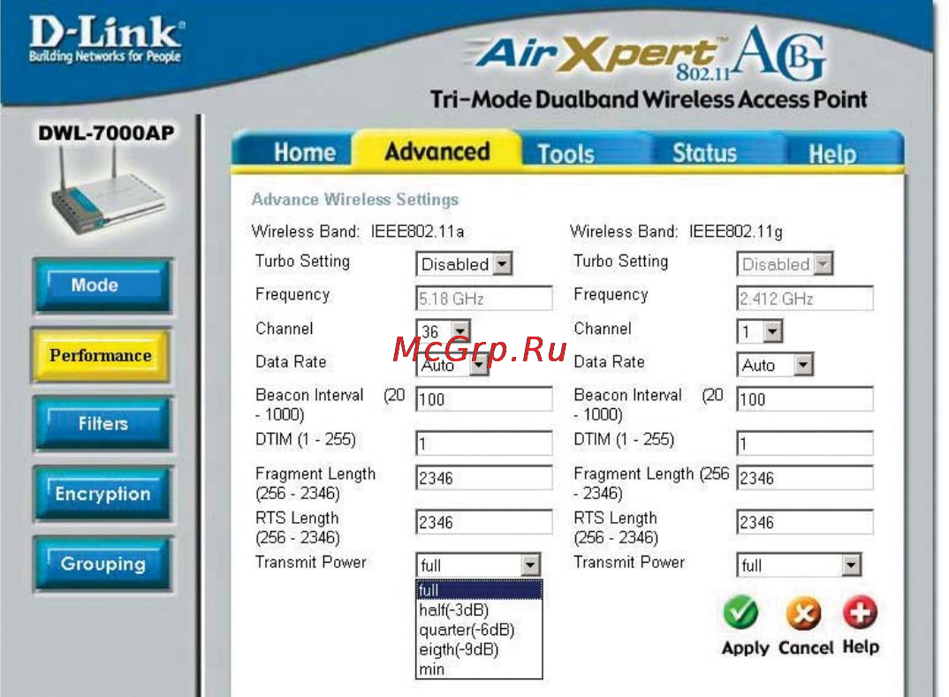The image size is (949, 697).
Task: Open 802.11a Data Rate dropdown
Action: (452, 365)
